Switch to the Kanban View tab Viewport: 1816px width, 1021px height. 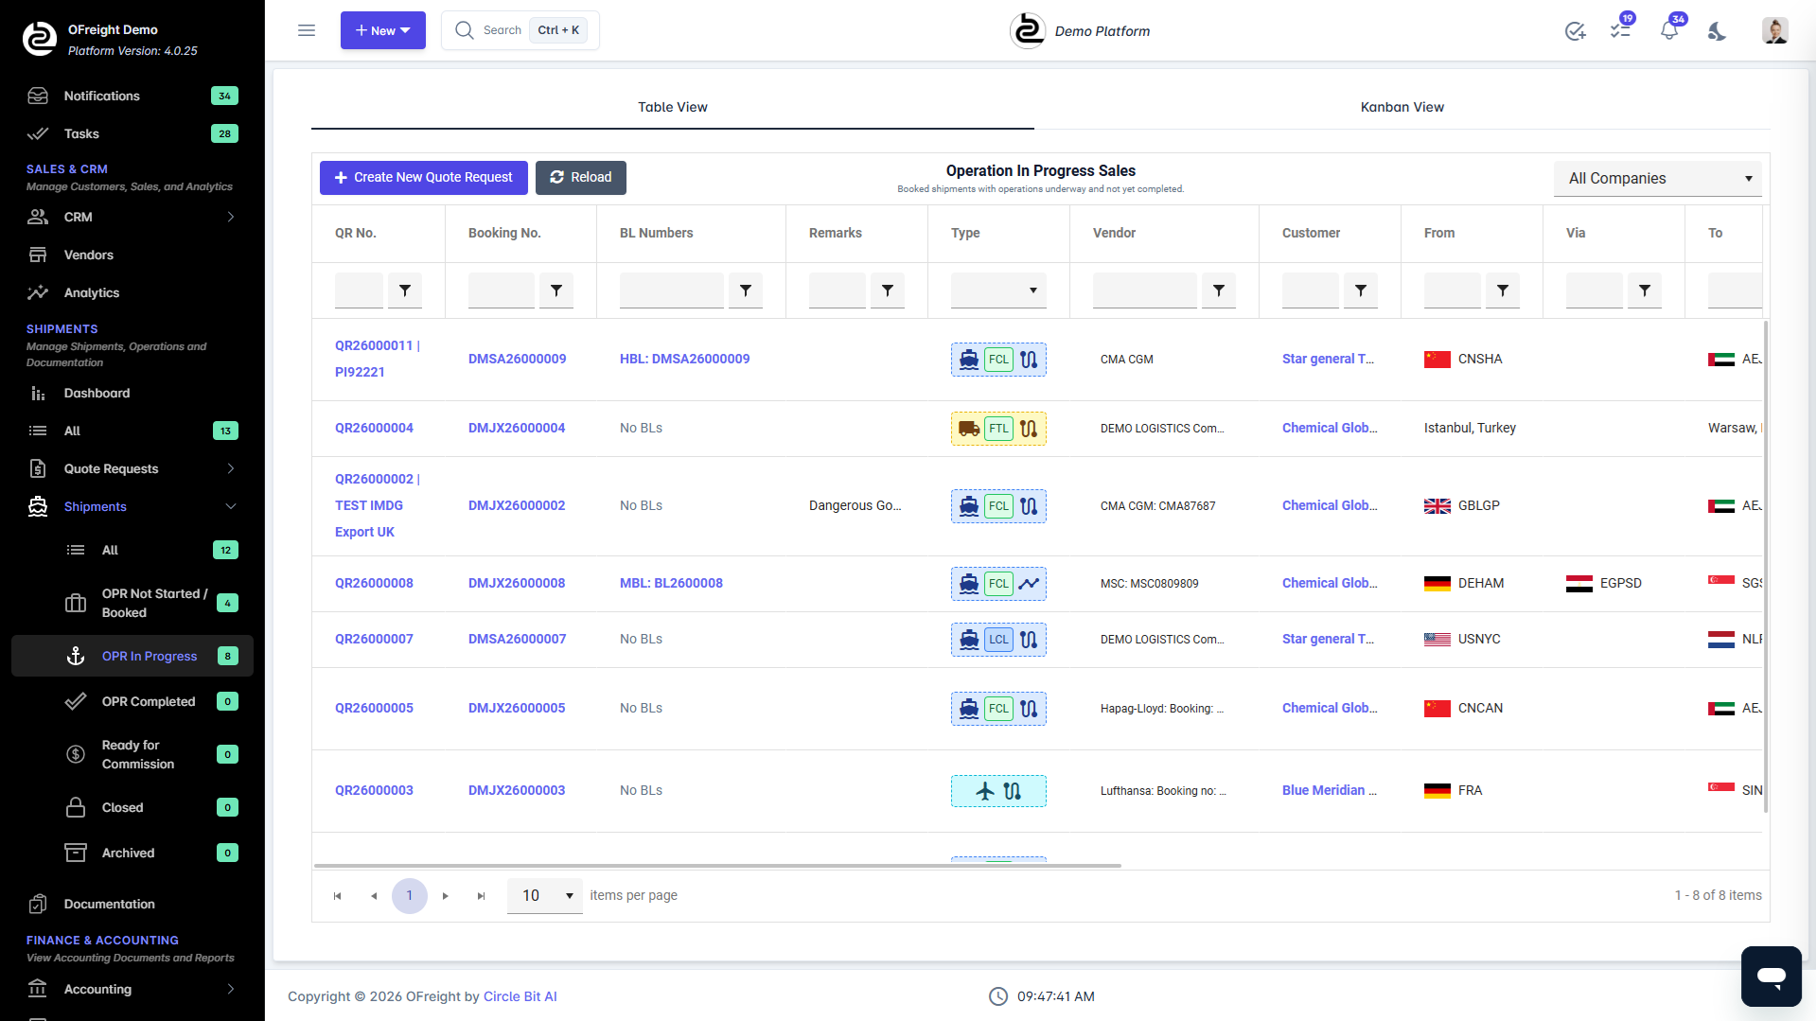click(x=1402, y=107)
